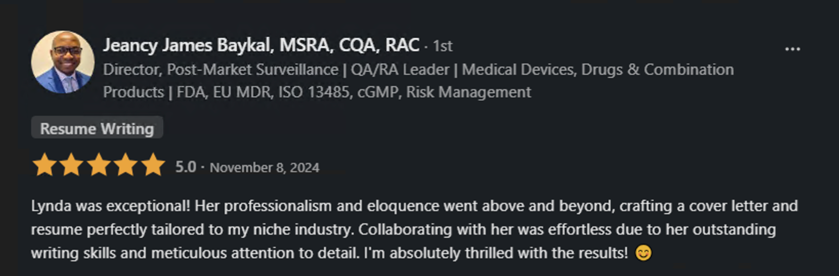Click the 5.0 rating score
This screenshot has height=276, width=839.
[x=186, y=167]
